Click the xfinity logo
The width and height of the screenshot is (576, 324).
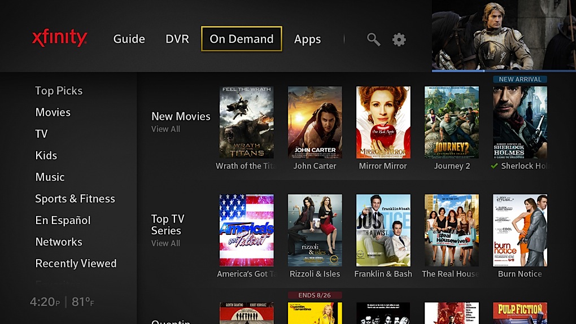[59, 38]
